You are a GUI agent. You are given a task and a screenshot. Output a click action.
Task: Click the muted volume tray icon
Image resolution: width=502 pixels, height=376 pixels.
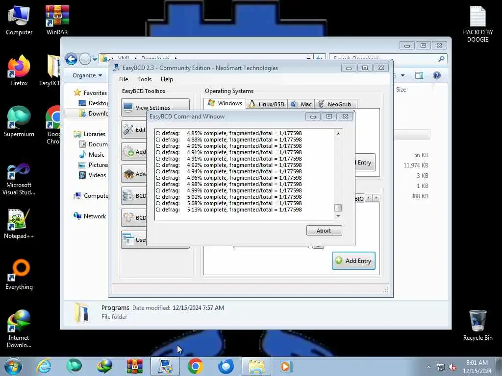pos(452,367)
